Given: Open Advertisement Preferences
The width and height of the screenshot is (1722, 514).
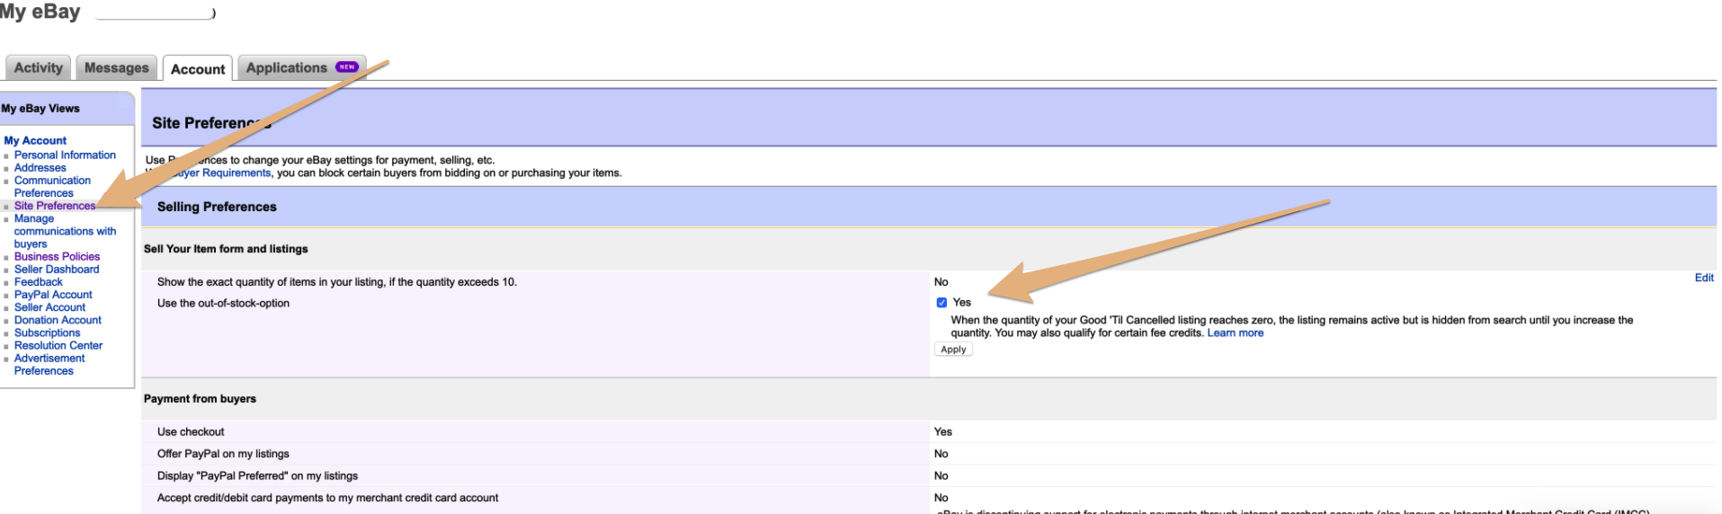Looking at the screenshot, I should coord(49,364).
